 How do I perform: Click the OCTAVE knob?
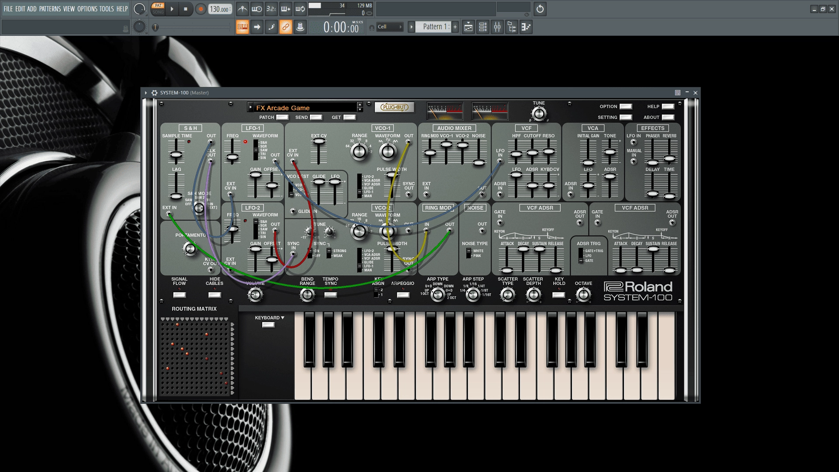pyautogui.click(x=583, y=295)
